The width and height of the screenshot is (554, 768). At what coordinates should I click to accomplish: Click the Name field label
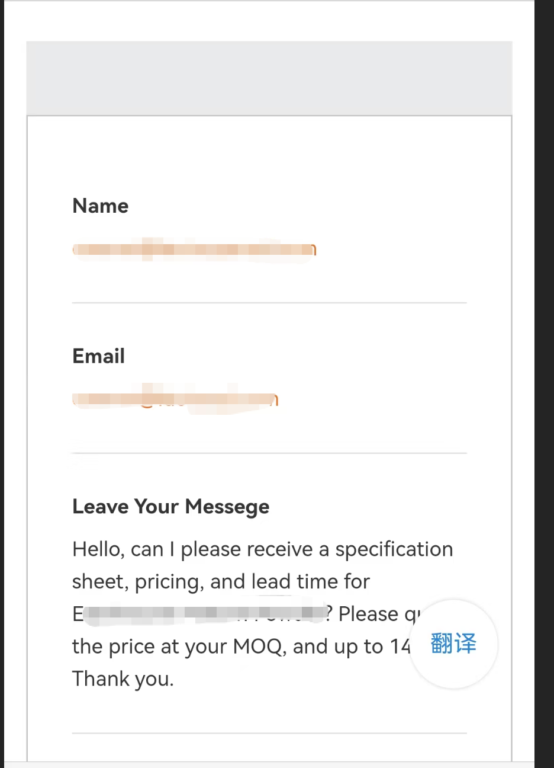pos(100,206)
